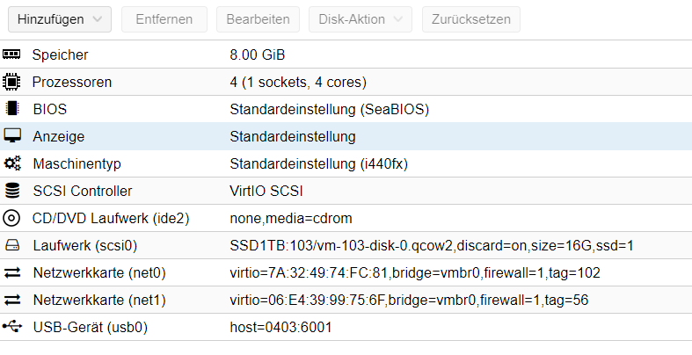Click the network arrows icon for net0
This screenshot has height=355, width=692.
click(x=12, y=272)
